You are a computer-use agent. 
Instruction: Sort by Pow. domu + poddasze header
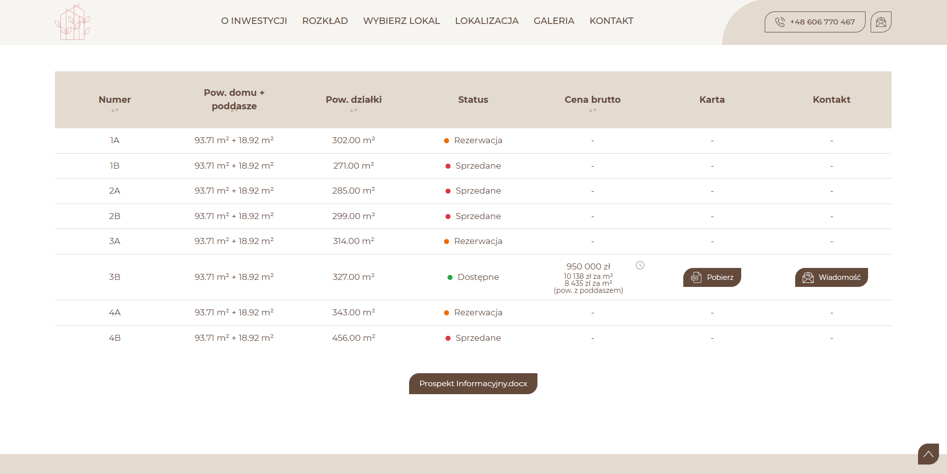click(x=234, y=99)
